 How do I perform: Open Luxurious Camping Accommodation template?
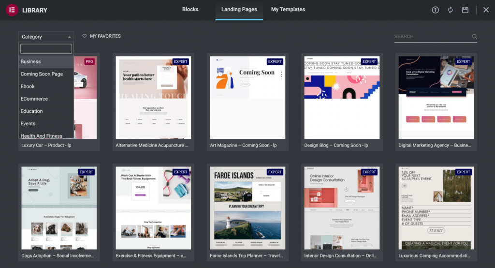(x=436, y=208)
